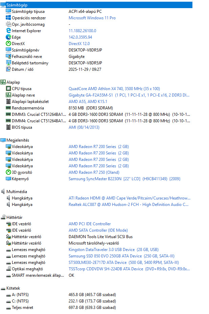Select the 'Számítógép típusa' row label
Screen dimensions: 209x314
(x=28, y=12)
